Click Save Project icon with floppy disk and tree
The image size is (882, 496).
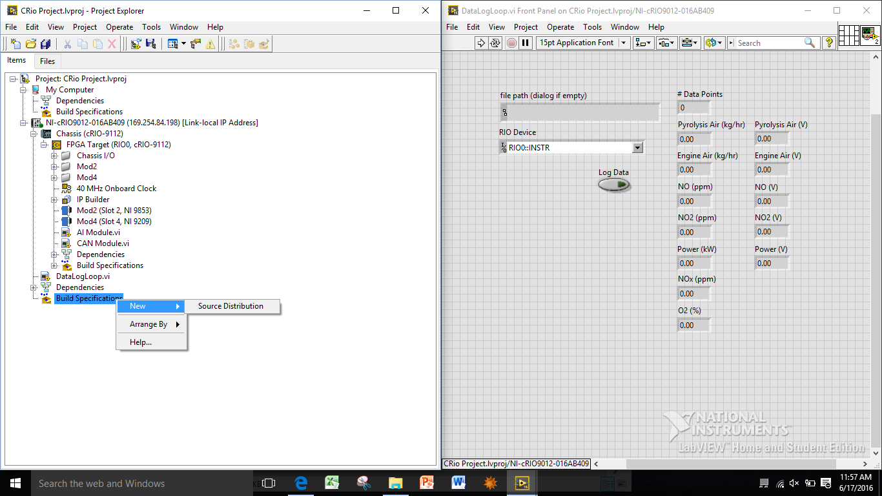point(150,43)
